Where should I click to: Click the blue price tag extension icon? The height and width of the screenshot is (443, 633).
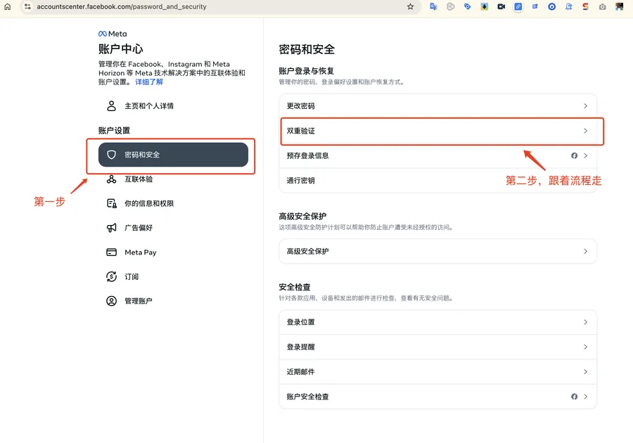point(467,6)
